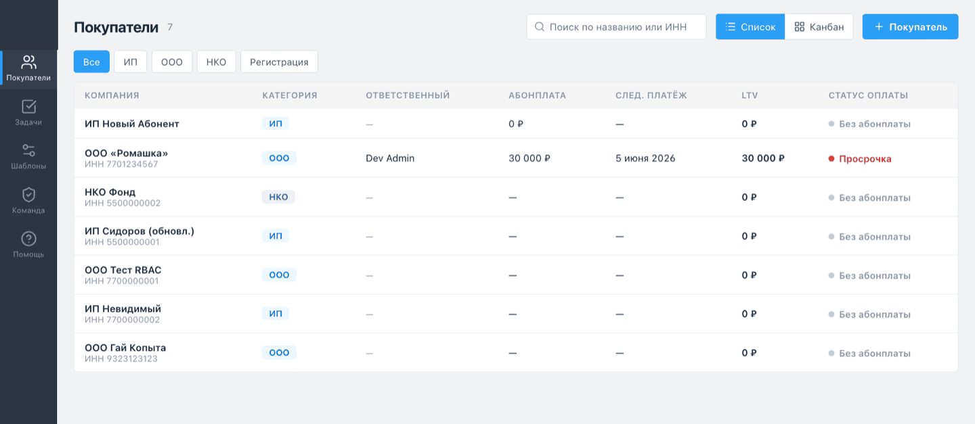Click СТАТУС ОПЛАТЫ column header

coord(868,95)
